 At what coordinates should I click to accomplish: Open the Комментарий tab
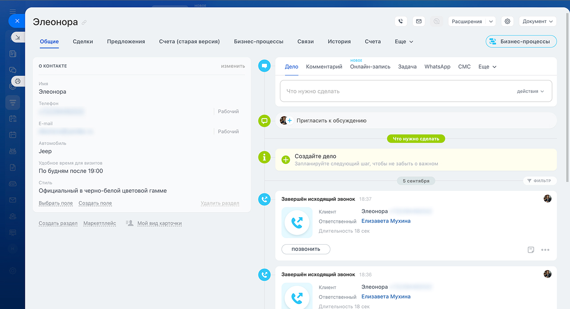click(x=324, y=67)
